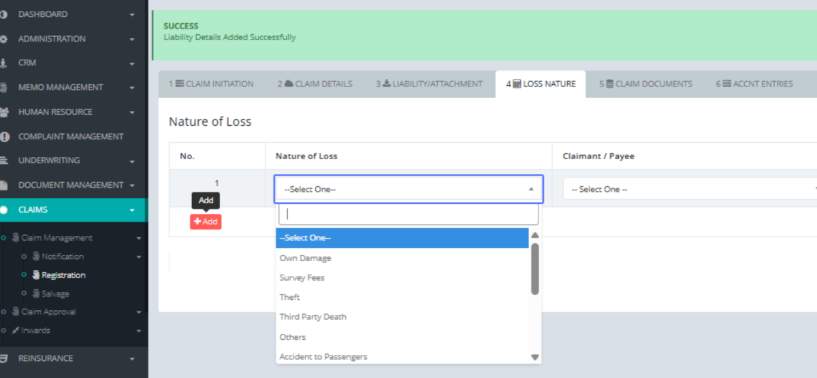Go to the Accnt Entries tab

pos(754,84)
